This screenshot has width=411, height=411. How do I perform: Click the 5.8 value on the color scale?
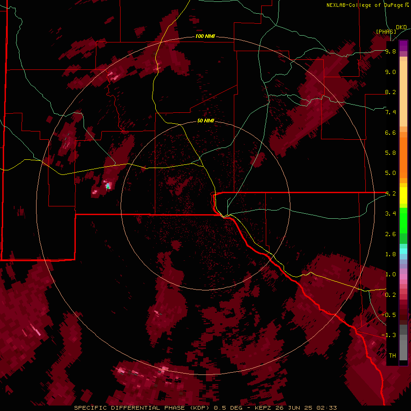click(390, 153)
